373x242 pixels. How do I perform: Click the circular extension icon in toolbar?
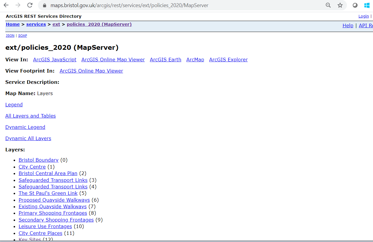(355, 5)
